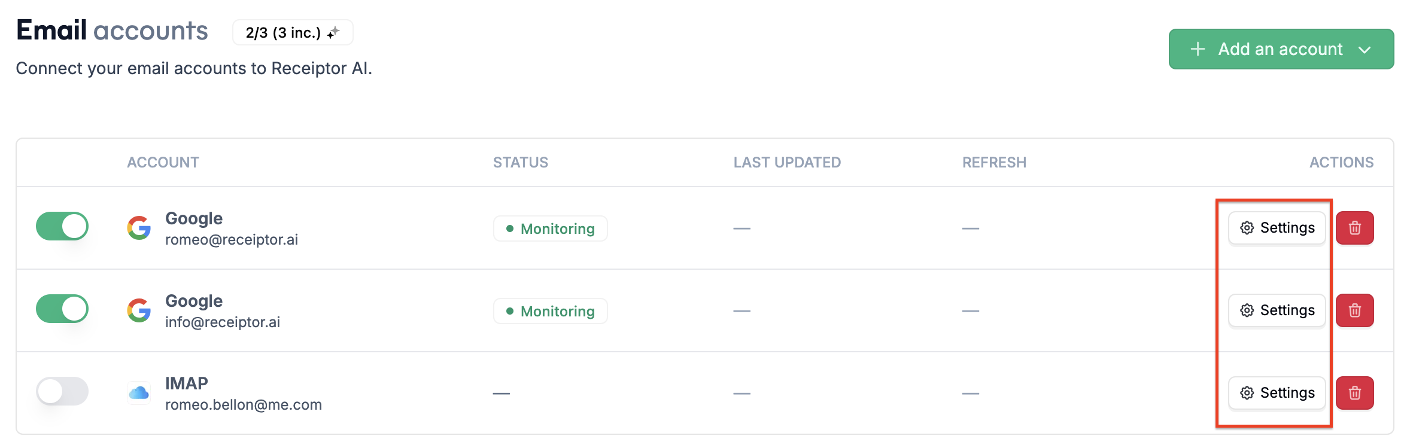
Task: Click the Last Updated column header
Action: tap(787, 162)
